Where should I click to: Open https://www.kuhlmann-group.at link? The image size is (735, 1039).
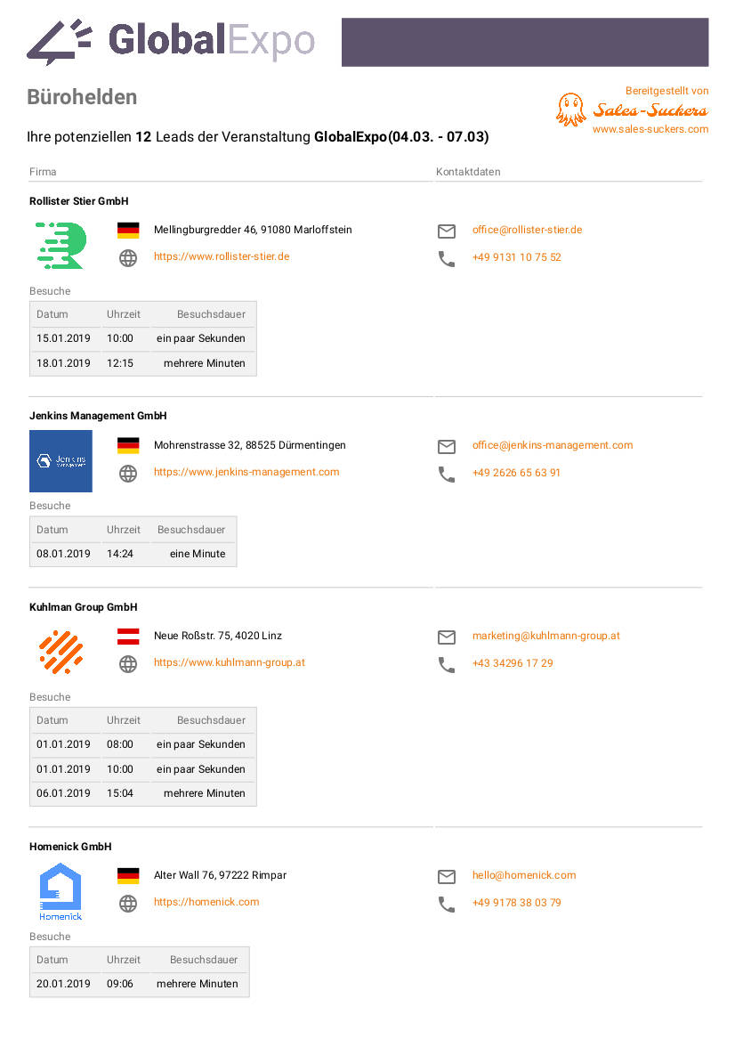(x=229, y=662)
